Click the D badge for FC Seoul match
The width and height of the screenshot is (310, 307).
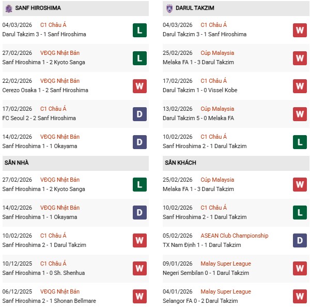point(139,114)
